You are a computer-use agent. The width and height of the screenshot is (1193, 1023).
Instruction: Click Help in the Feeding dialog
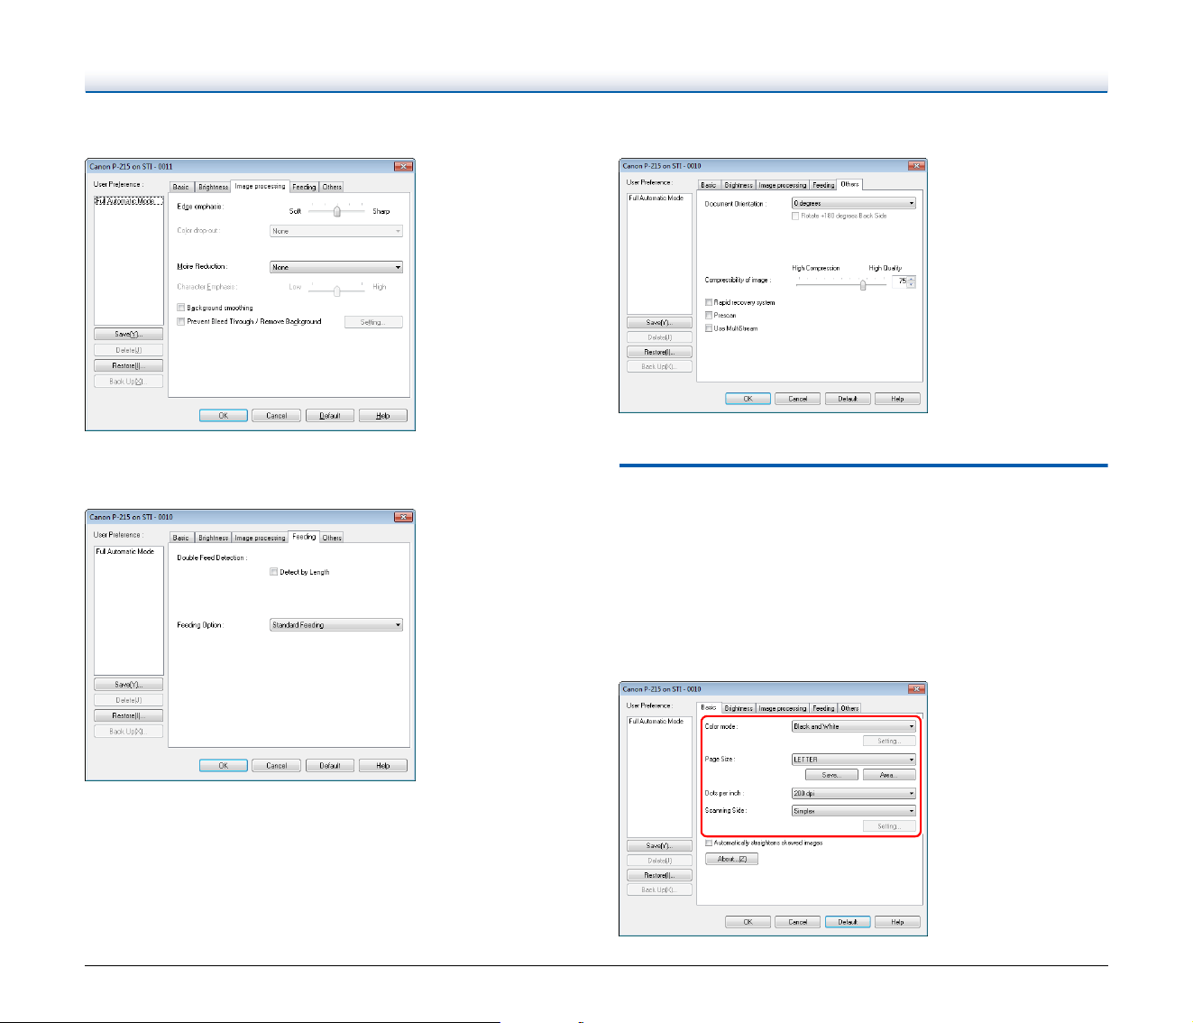coord(383,766)
